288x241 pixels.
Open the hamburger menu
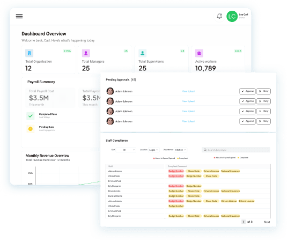click(19, 16)
